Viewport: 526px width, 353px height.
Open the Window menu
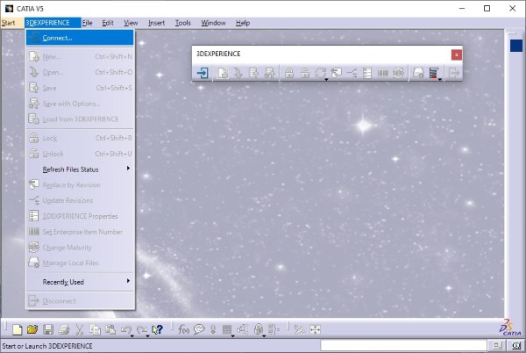213,23
